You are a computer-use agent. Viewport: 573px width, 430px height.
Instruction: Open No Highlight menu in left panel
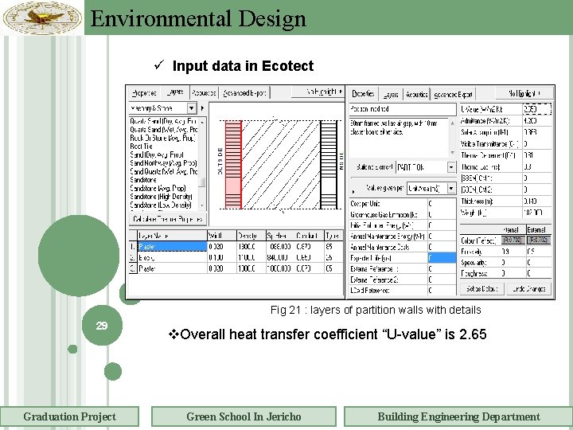[x=318, y=92]
